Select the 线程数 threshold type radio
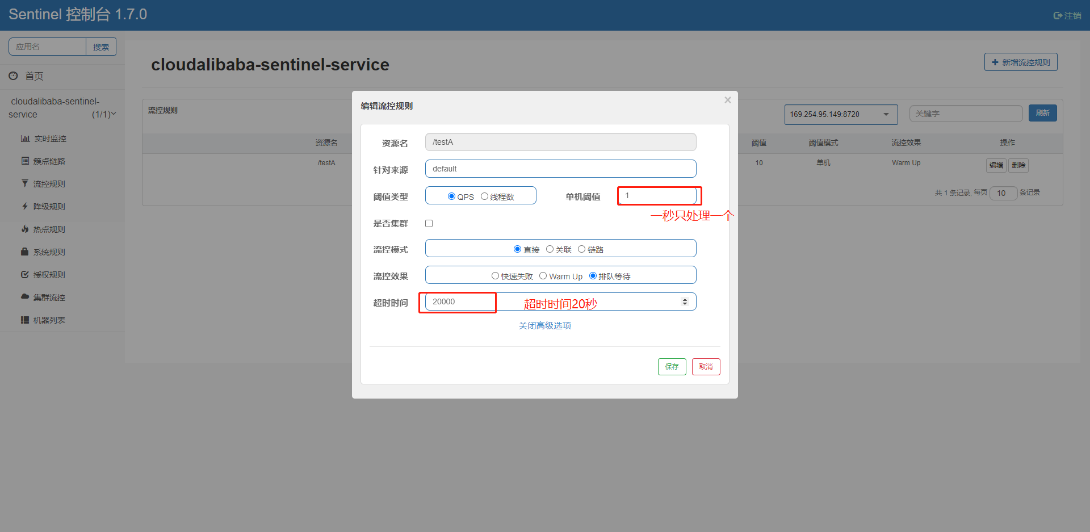 point(484,196)
